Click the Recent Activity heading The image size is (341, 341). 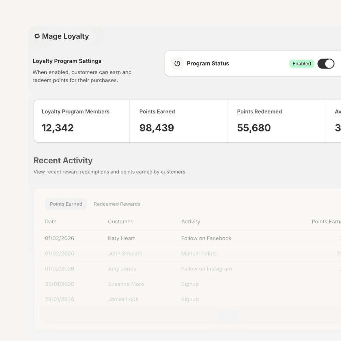(x=63, y=160)
